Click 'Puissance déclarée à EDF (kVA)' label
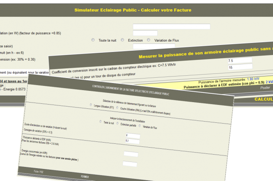This screenshot has width=273, height=181. pos(37,138)
